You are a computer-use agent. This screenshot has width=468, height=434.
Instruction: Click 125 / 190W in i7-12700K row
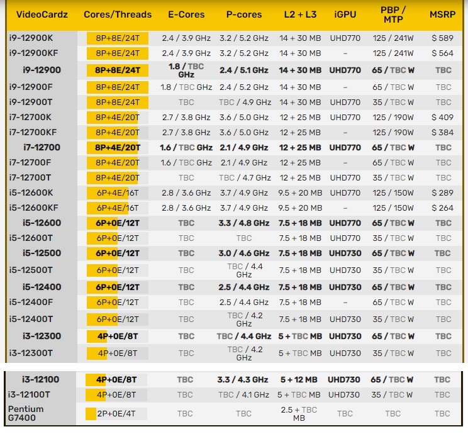pos(393,117)
